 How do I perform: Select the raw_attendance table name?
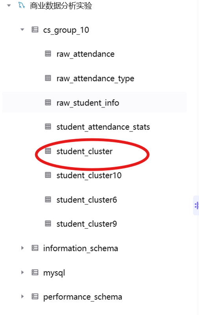click(85, 54)
